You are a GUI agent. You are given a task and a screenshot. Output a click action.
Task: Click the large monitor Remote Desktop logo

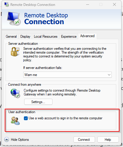coord(14,19)
